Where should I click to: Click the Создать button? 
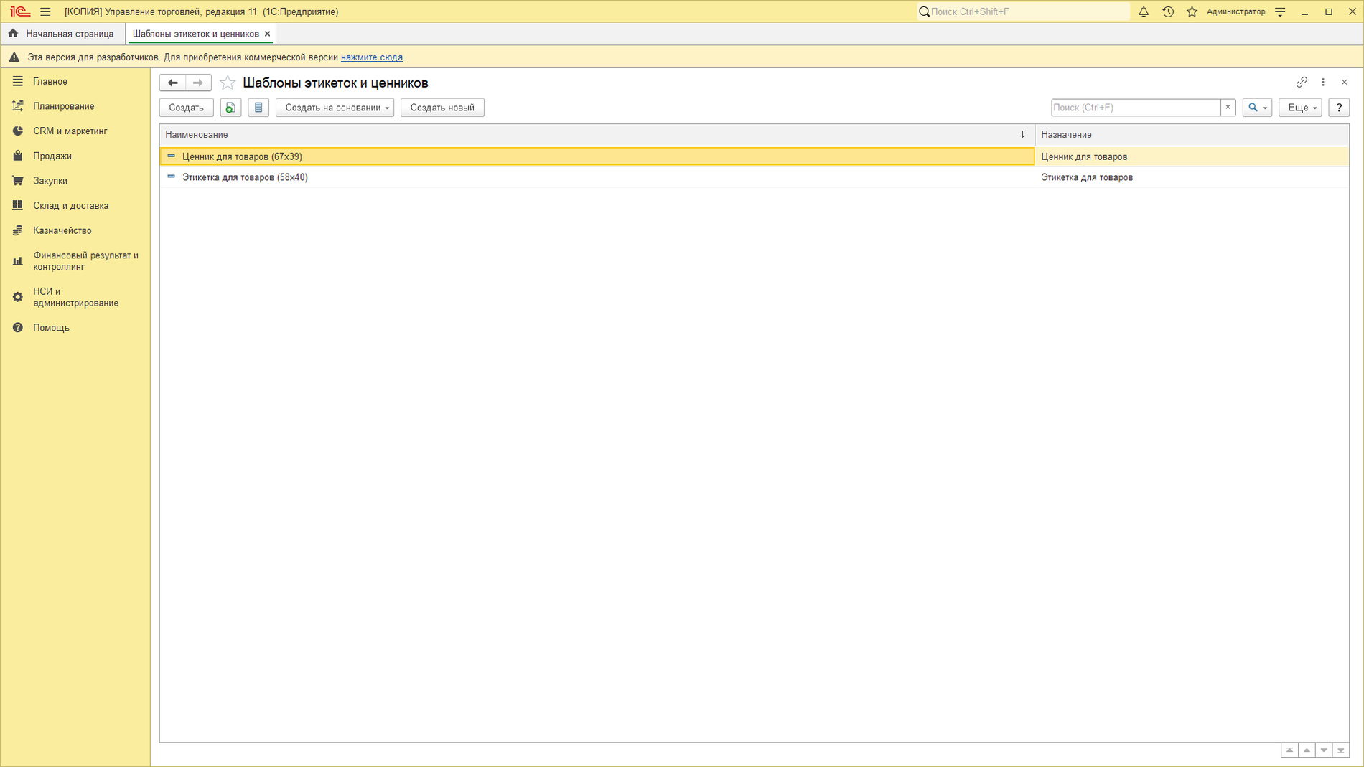186,108
